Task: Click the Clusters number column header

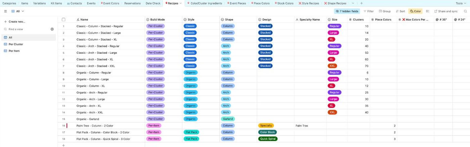Action: pyautogui.click(x=359, y=19)
